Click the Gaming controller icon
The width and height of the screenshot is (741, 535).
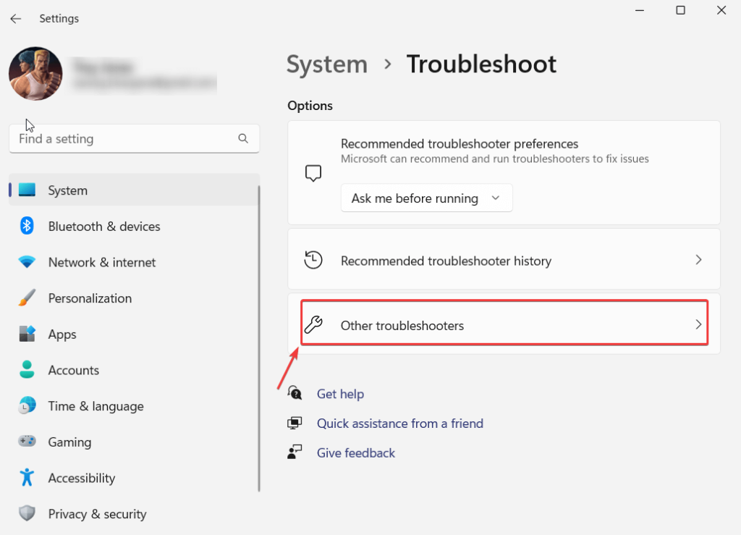click(27, 442)
